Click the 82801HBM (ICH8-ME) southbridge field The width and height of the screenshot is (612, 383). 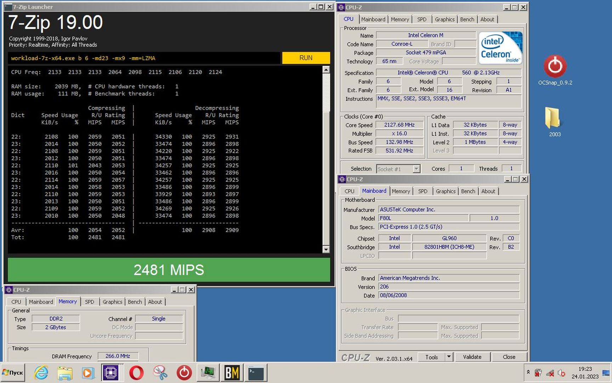click(449, 247)
